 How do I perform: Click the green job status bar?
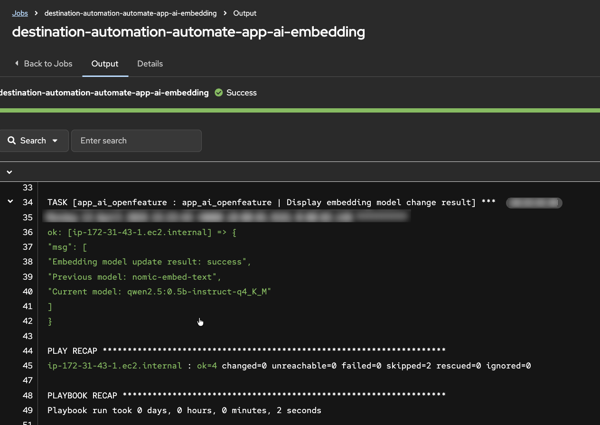pyautogui.click(x=300, y=110)
